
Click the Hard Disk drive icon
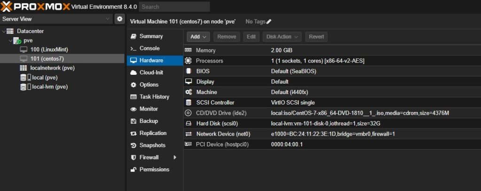tap(188, 123)
